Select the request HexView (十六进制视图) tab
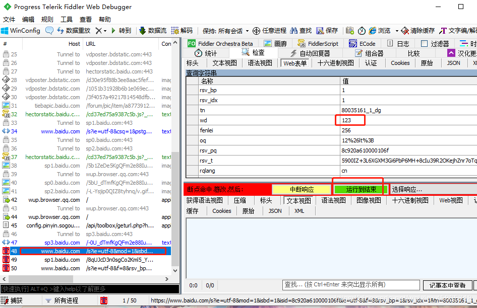The image size is (477, 308). (335, 63)
